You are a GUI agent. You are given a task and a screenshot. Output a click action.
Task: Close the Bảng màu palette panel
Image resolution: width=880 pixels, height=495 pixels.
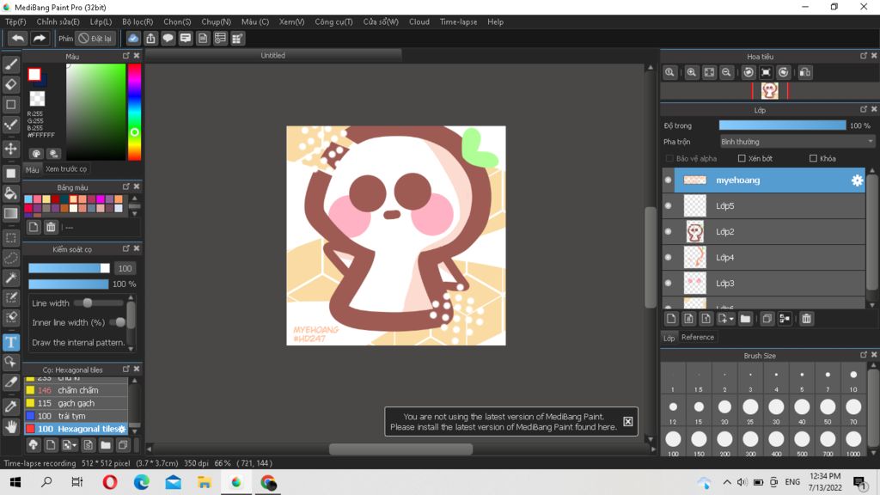(137, 186)
